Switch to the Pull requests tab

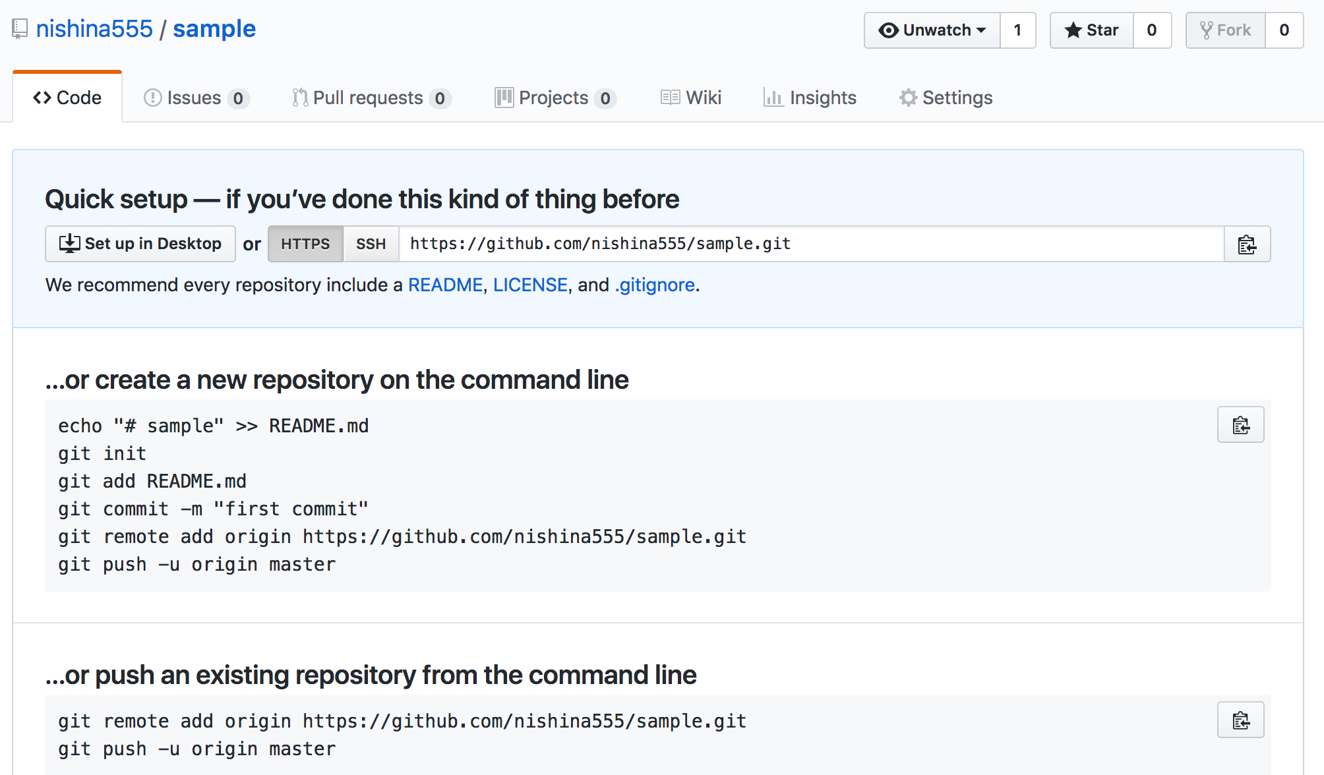point(371,98)
